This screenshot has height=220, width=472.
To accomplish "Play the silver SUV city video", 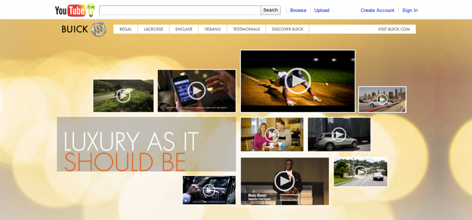I will tap(339, 134).
